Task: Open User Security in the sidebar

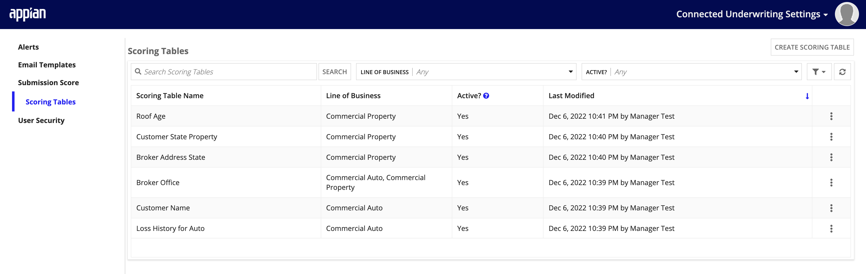Action: 41,120
